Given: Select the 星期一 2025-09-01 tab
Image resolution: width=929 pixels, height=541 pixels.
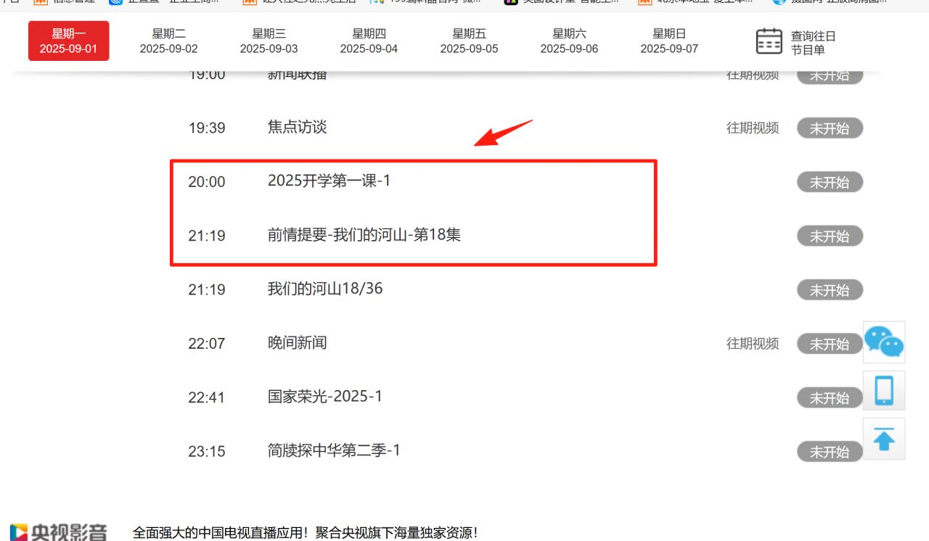Looking at the screenshot, I should (69, 41).
